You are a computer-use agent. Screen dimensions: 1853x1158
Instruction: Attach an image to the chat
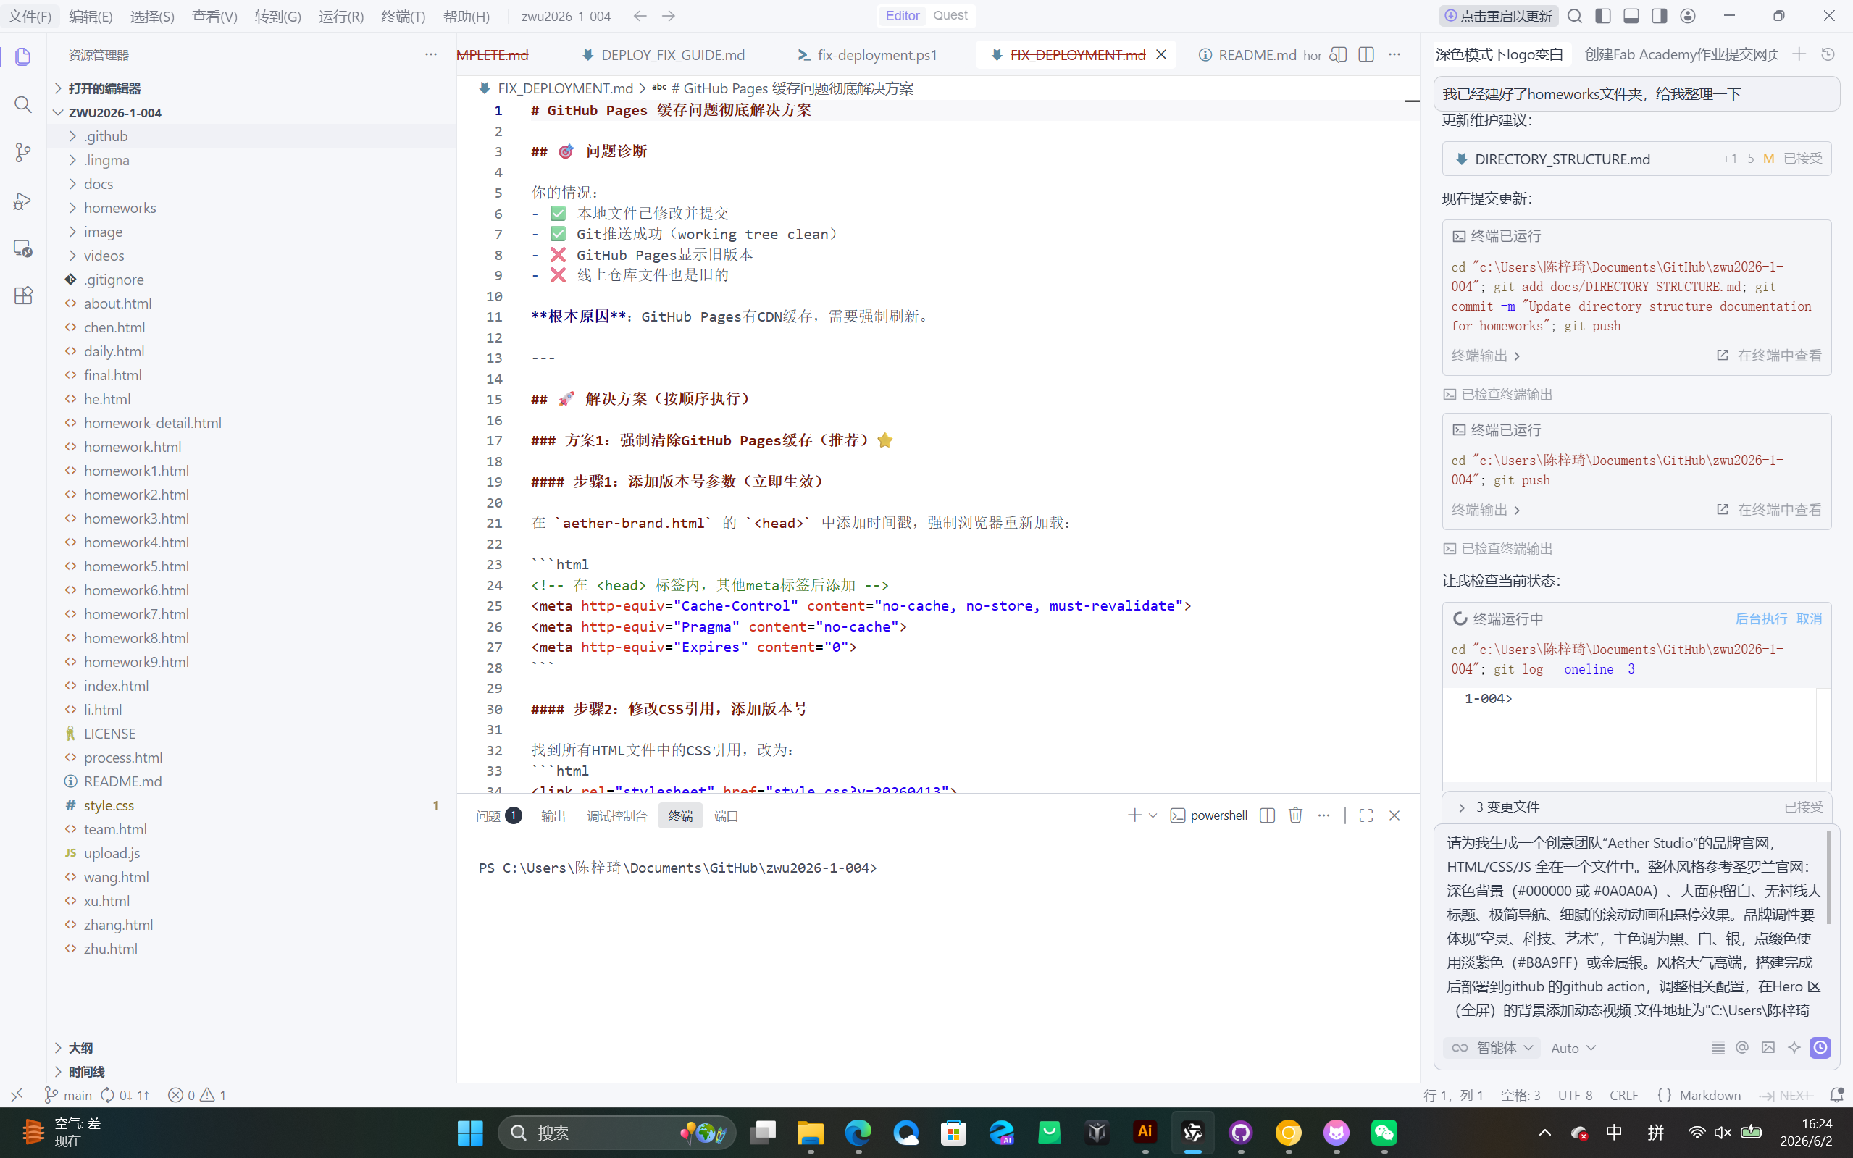[x=1768, y=1048]
